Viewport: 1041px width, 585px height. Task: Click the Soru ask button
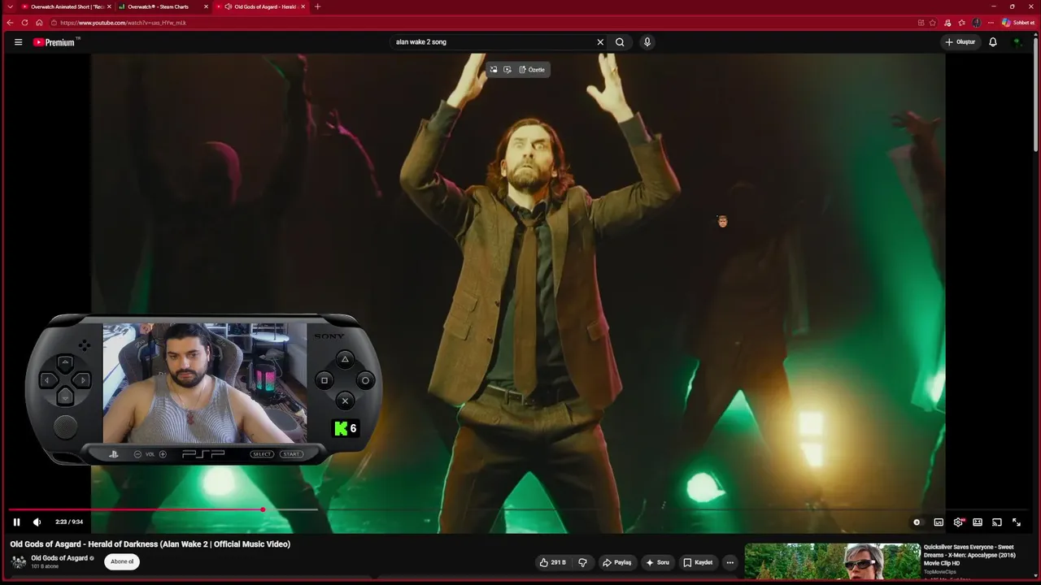click(x=658, y=562)
